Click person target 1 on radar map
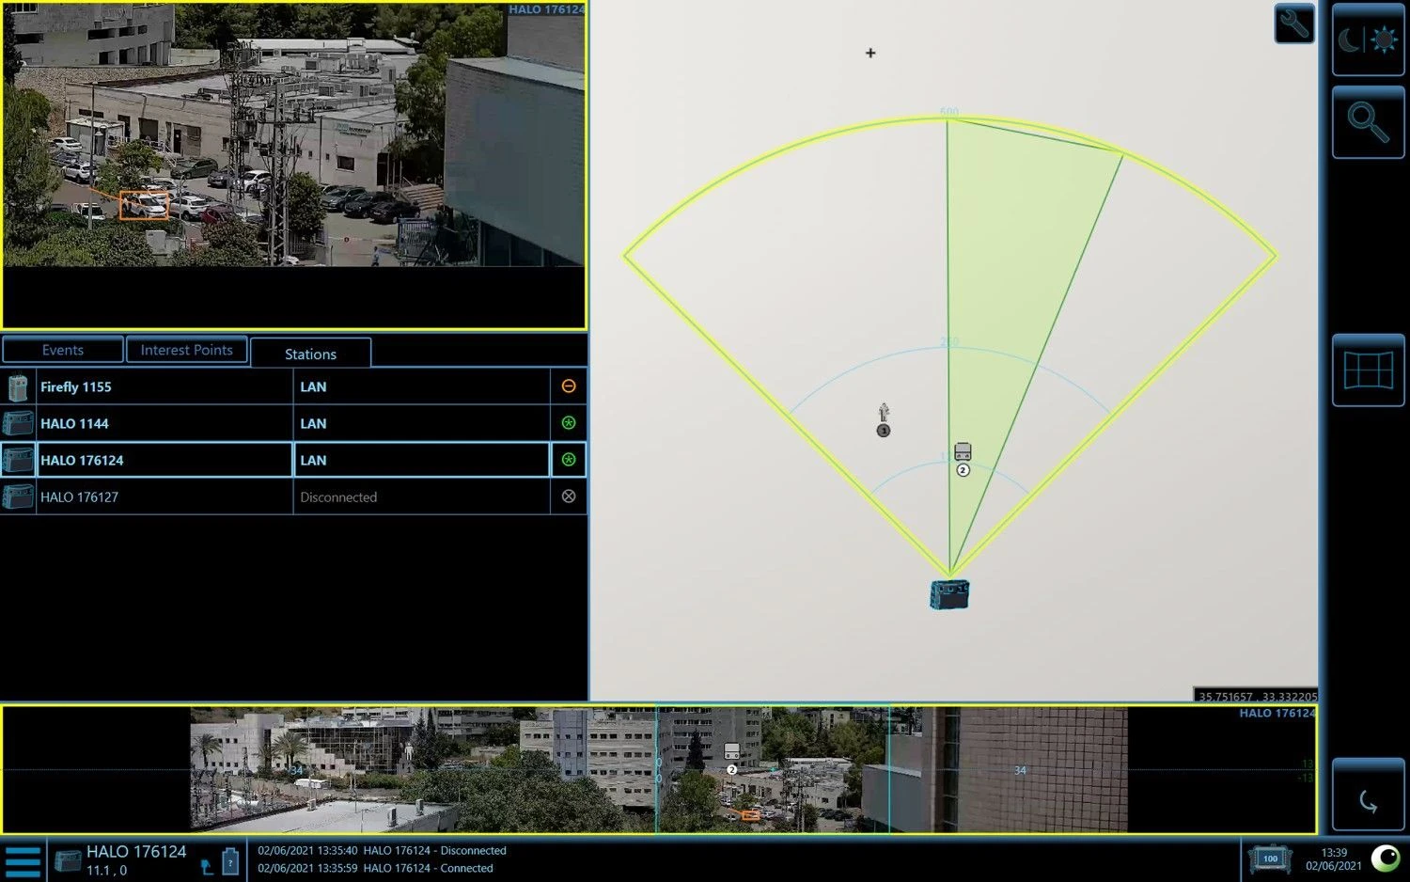Viewport: 1410px width, 882px height. coord(884,414)
